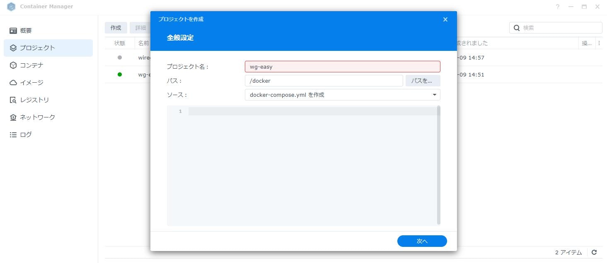Minimize the Container Manager window

point(571,7)
